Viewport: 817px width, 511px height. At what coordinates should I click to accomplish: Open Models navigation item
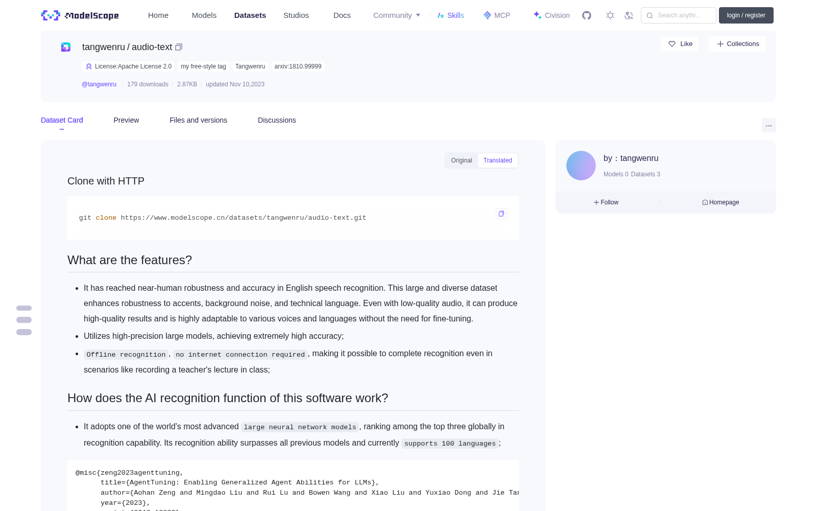(x=204, y=15)
